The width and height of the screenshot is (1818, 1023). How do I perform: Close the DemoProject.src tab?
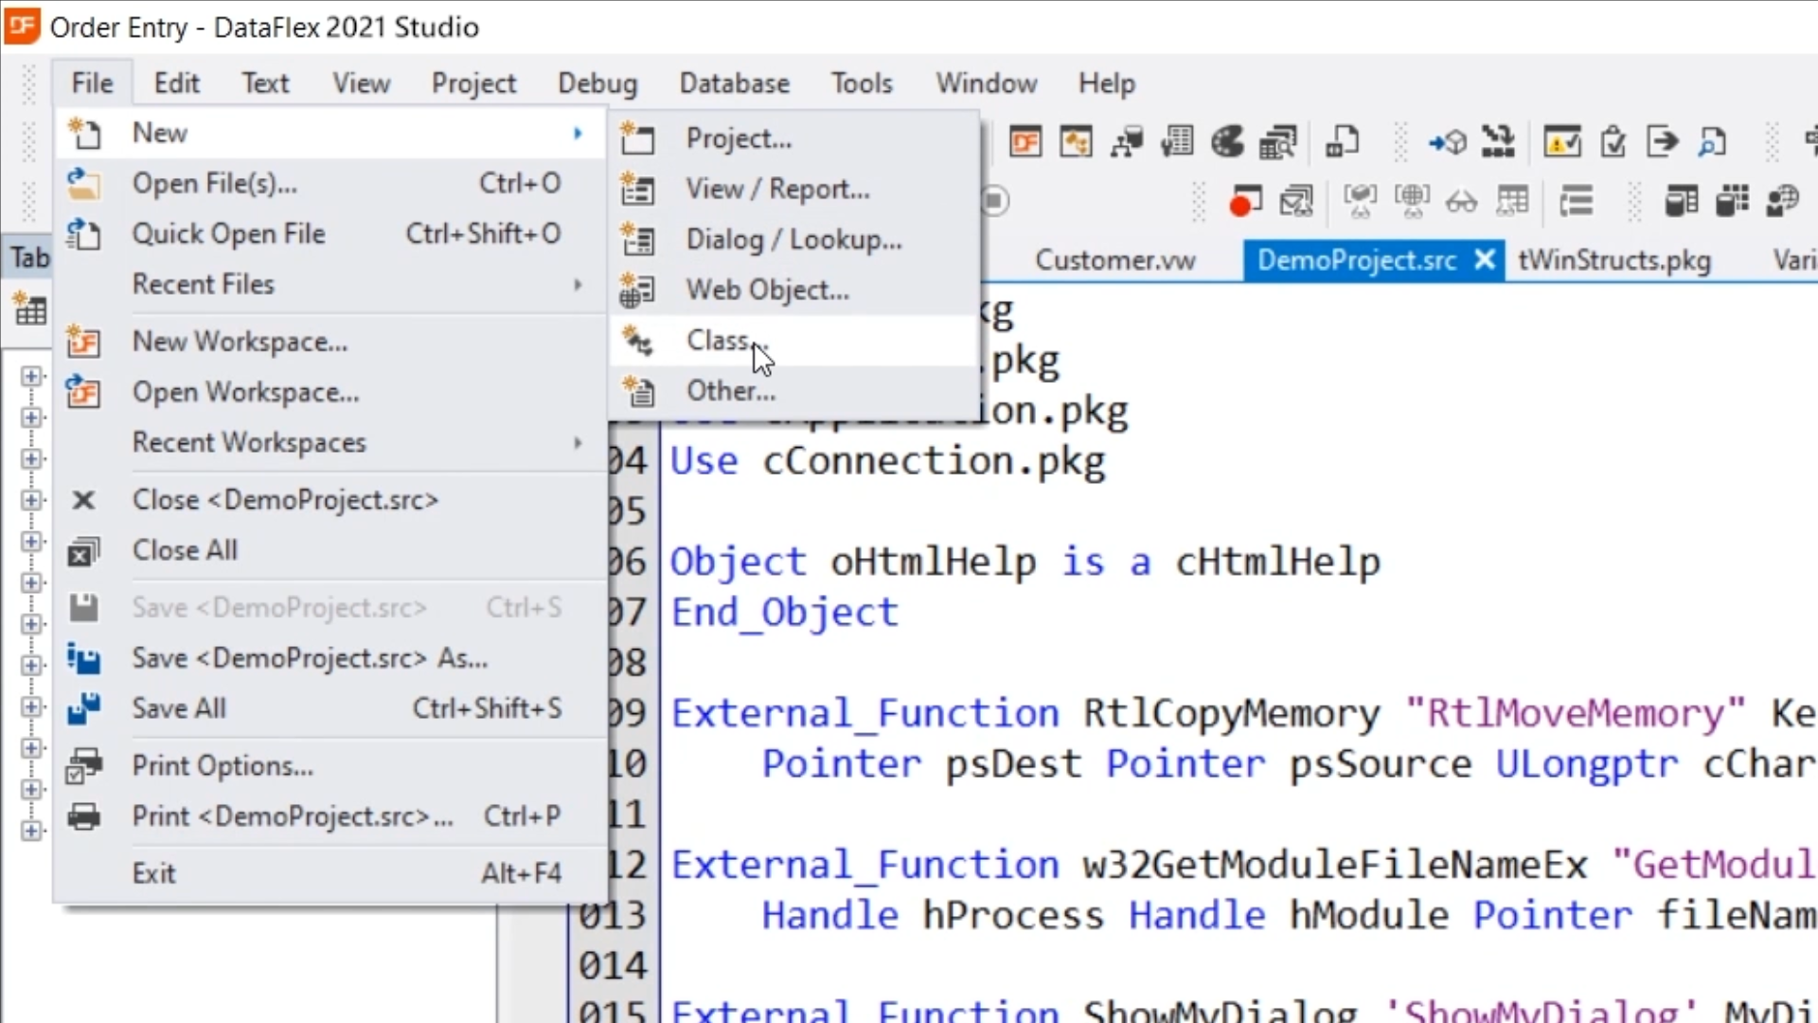(x=1485, y=260)
